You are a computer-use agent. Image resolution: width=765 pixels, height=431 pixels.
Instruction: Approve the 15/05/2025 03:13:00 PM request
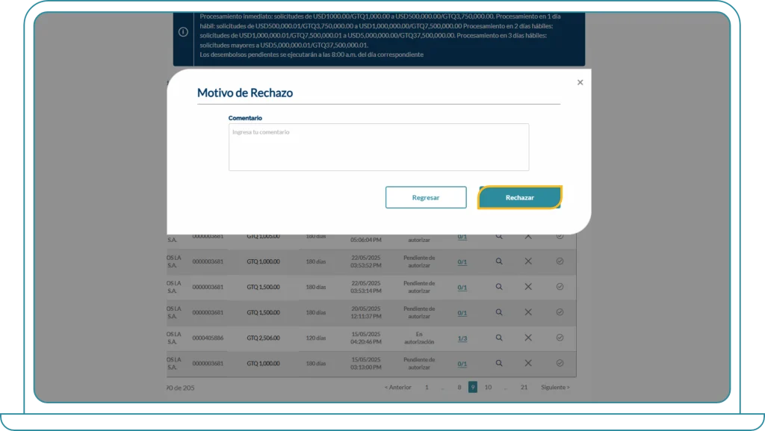[x=560, y=363]
